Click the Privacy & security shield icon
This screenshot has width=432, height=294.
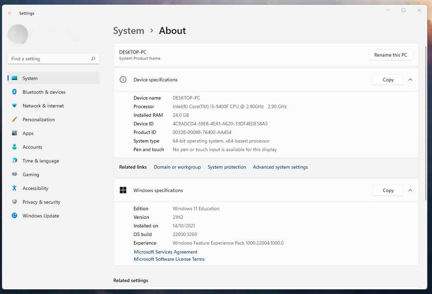14,202
